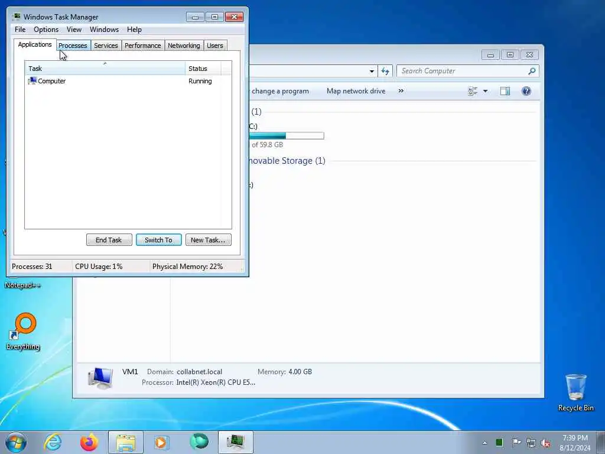Click the Intel(R) Xeon(R) processor text
The width and height of the screenshot is (605, 454).
[x=216, y=382]
